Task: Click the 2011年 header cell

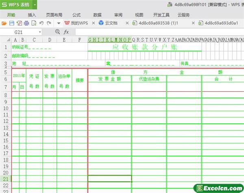Action: [x=19, y=76]
